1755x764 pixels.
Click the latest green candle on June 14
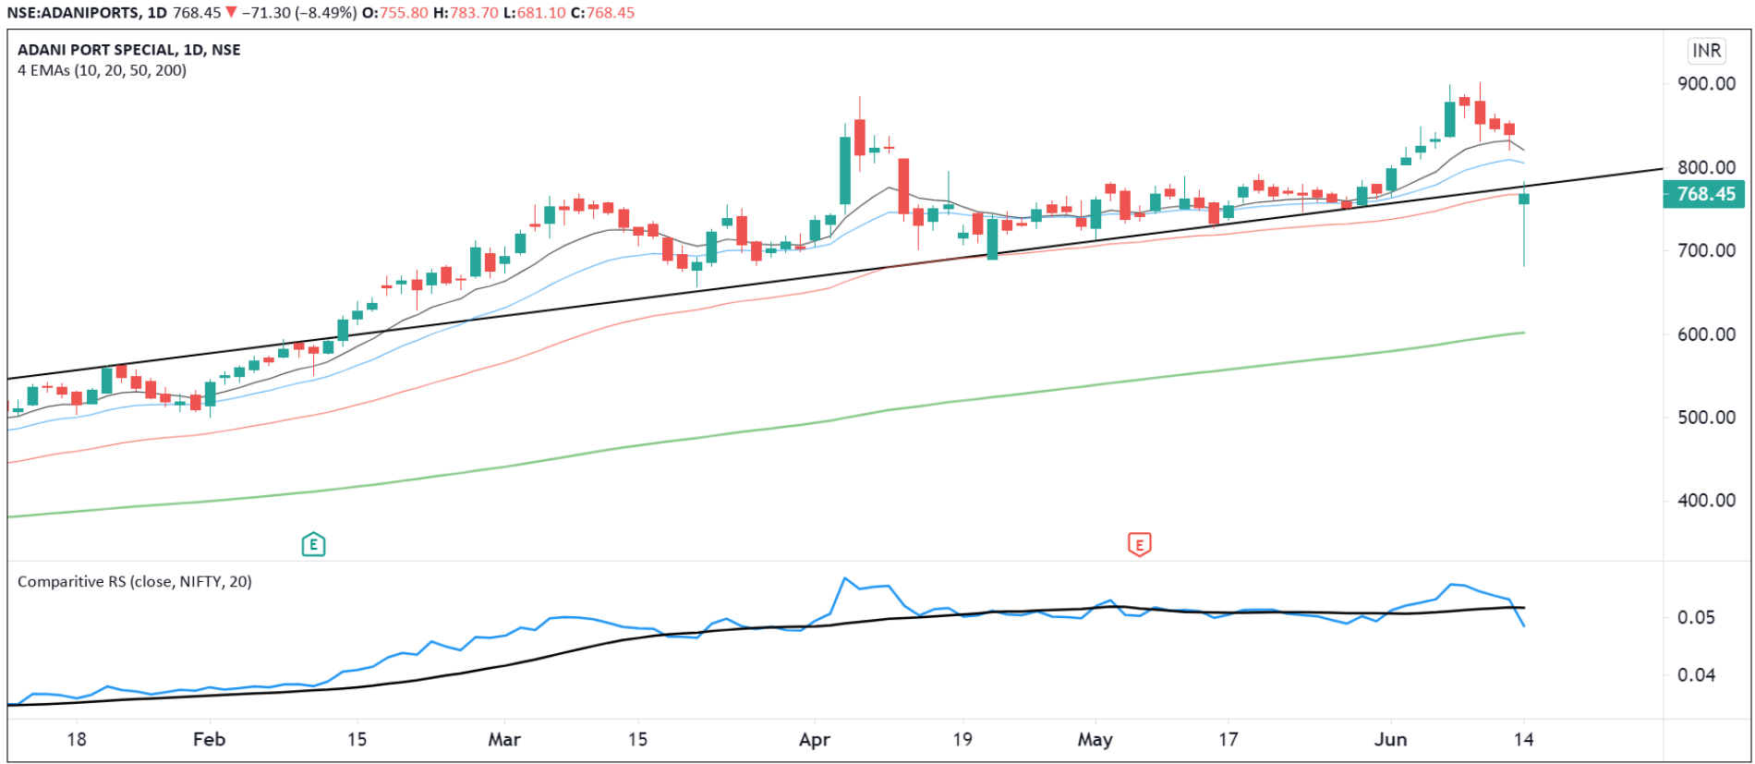[1524, 199]
